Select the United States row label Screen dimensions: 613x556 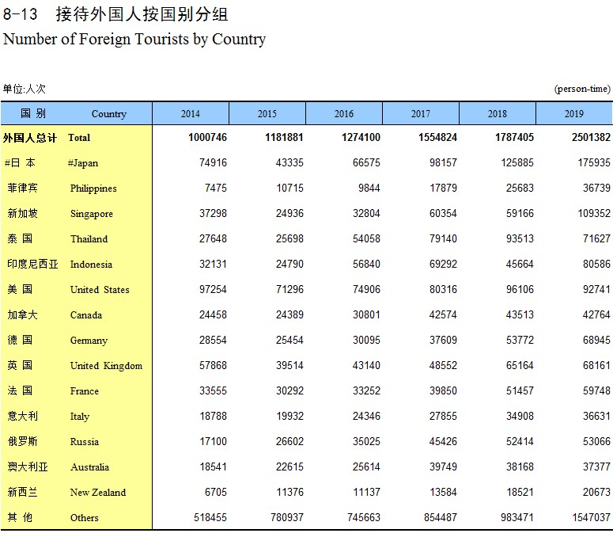tap(100, 290)
